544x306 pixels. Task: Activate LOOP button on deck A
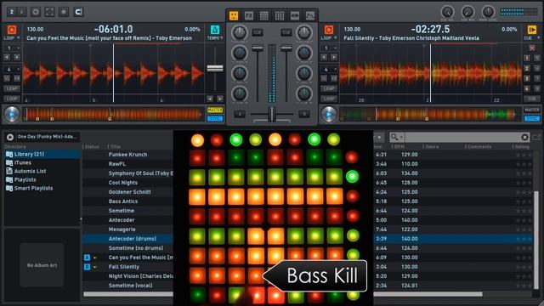click(x=12, y=99)
